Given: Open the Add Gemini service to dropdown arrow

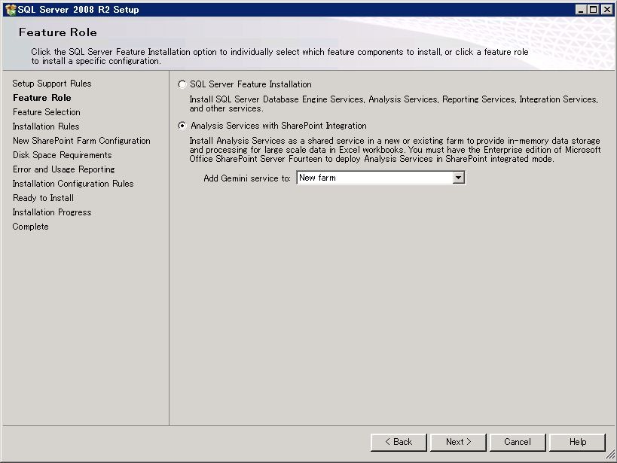Looking at the screenshot, I should (x=458, y=178).
